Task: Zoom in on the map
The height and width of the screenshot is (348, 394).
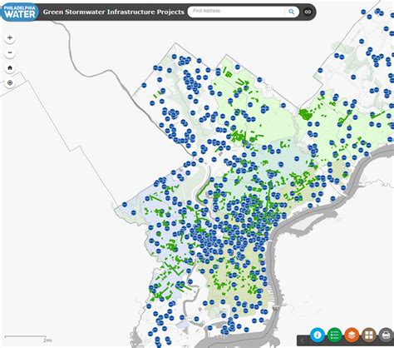Action: [x=10, y=37]
